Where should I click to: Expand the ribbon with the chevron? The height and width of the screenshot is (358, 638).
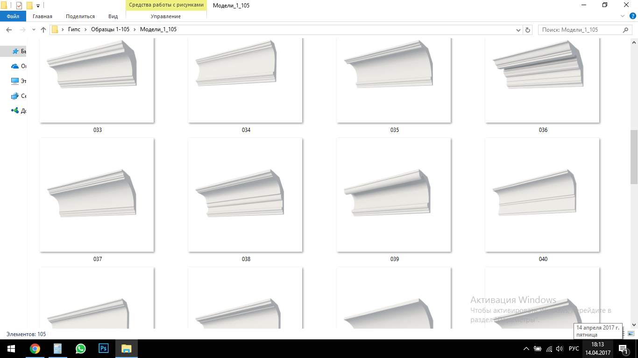(x=622, y=16)
